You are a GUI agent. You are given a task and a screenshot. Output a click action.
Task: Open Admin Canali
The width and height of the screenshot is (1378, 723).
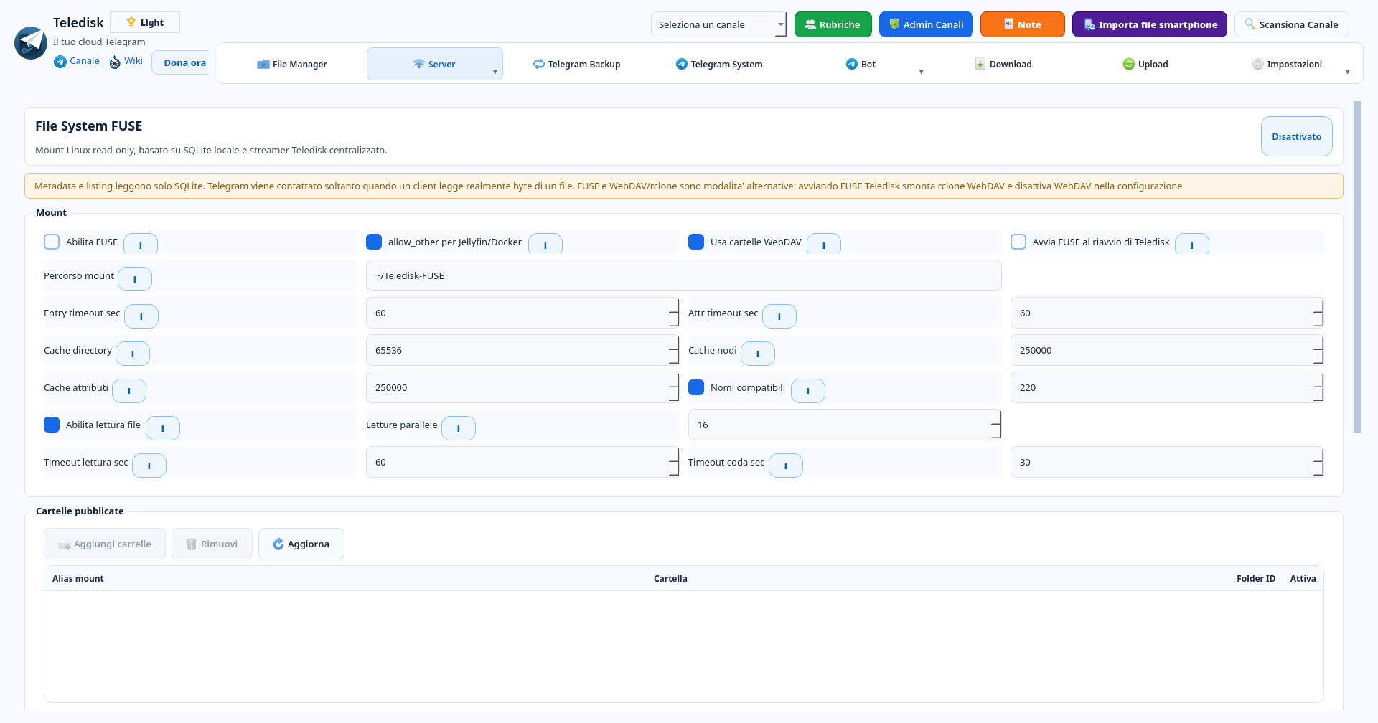point(927,24)
